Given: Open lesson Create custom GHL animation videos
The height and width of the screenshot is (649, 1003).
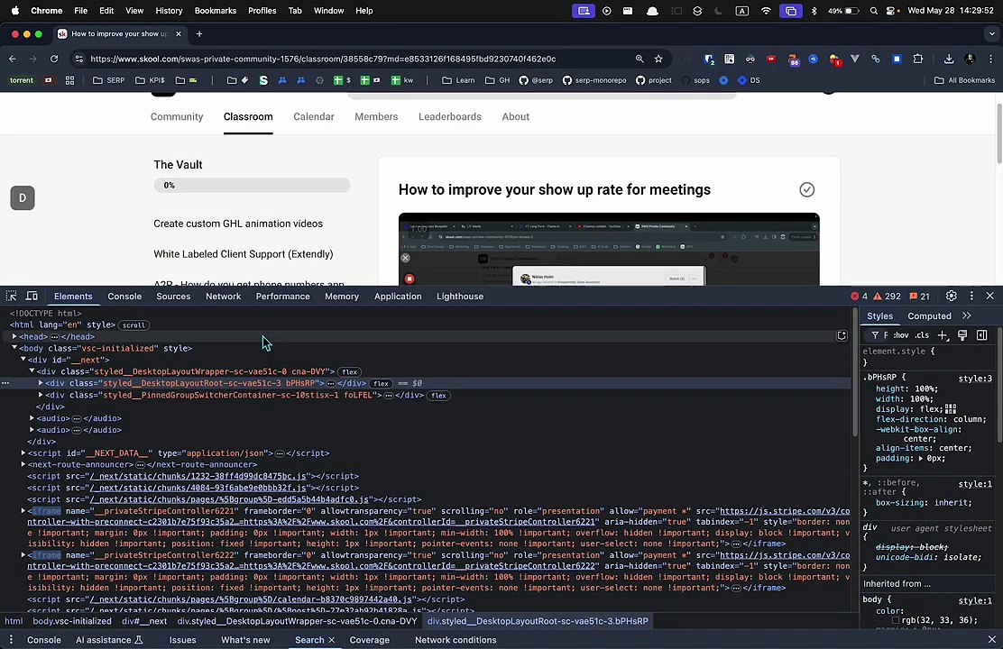Looking at the screenshot, I should (x=238, y=224).
